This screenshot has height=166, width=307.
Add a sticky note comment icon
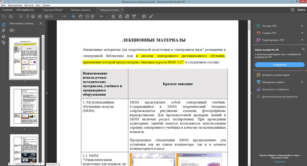tap(144, 17)
